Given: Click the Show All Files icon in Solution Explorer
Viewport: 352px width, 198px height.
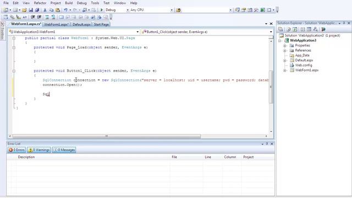Looking at the screenshot, I should pos(288,29).
